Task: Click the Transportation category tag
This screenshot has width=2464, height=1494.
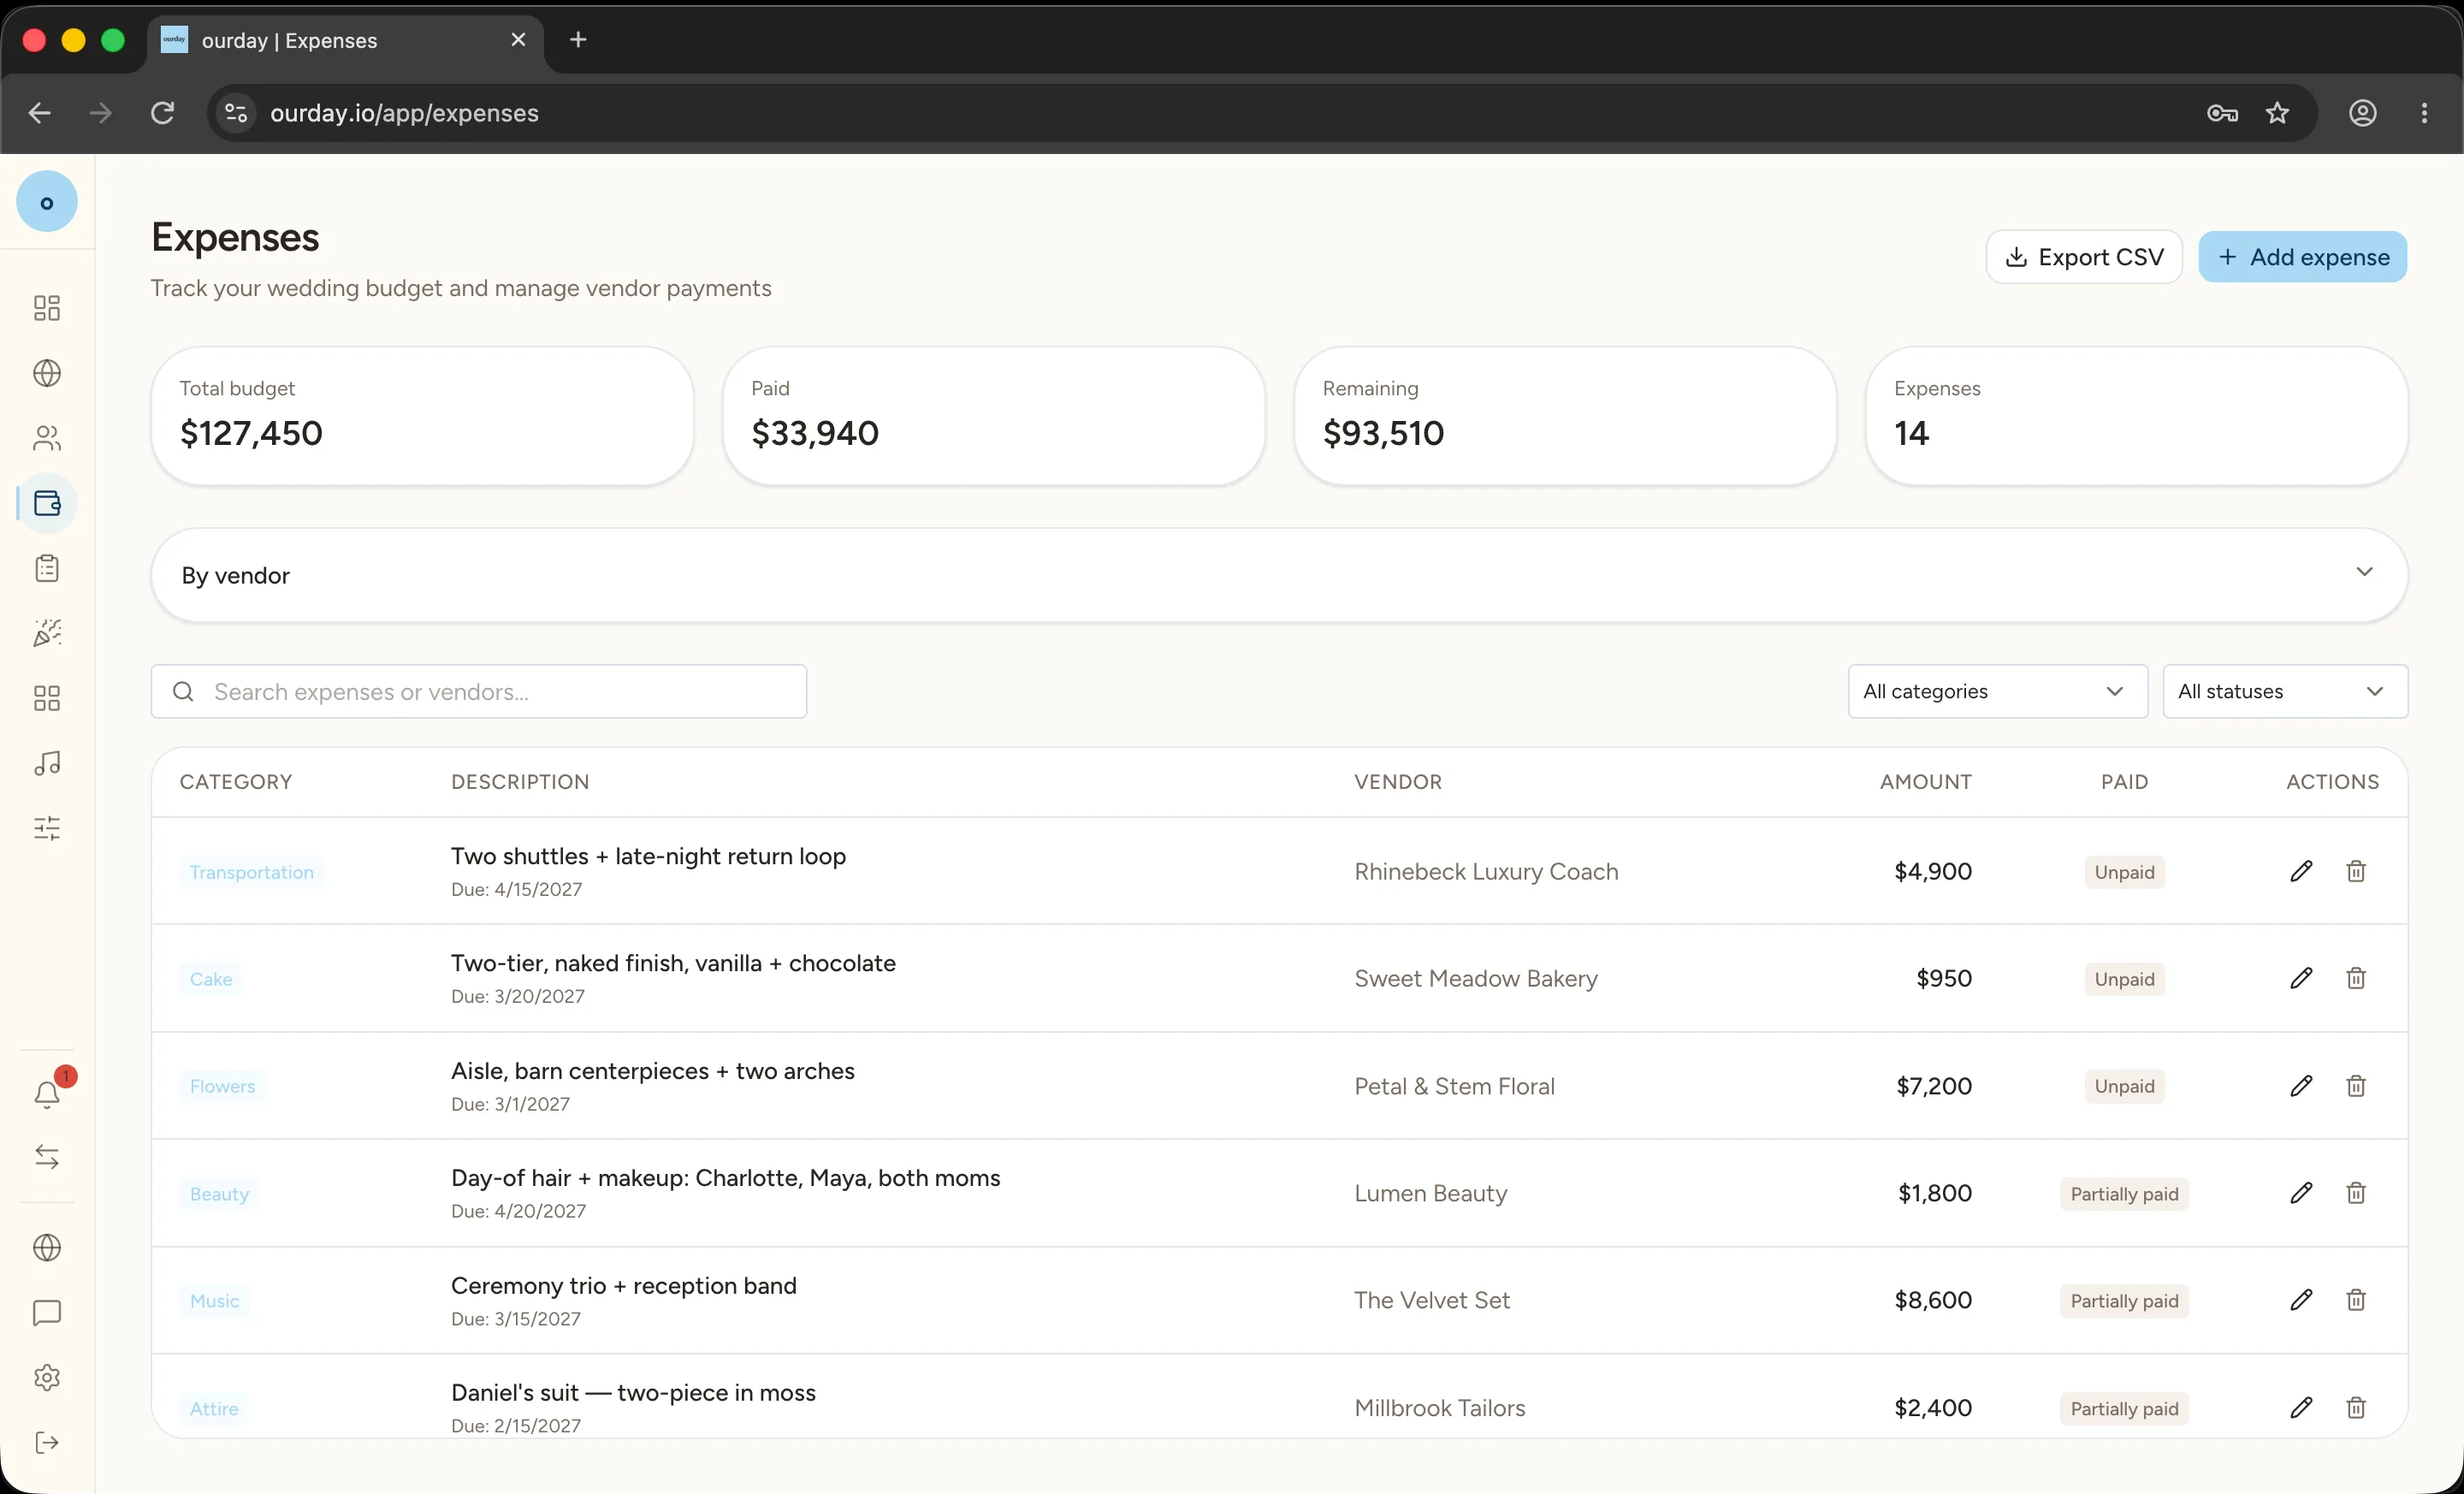Action: pos(252,872)
